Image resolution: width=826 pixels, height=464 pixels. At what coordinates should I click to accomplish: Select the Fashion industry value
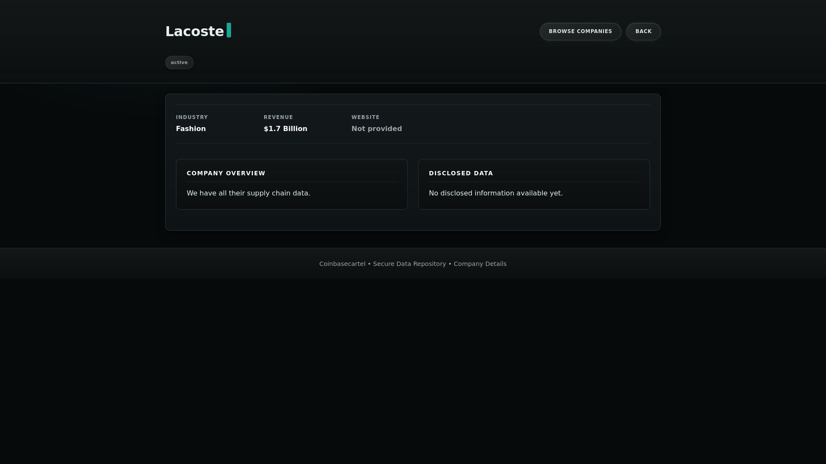[191, 129]
